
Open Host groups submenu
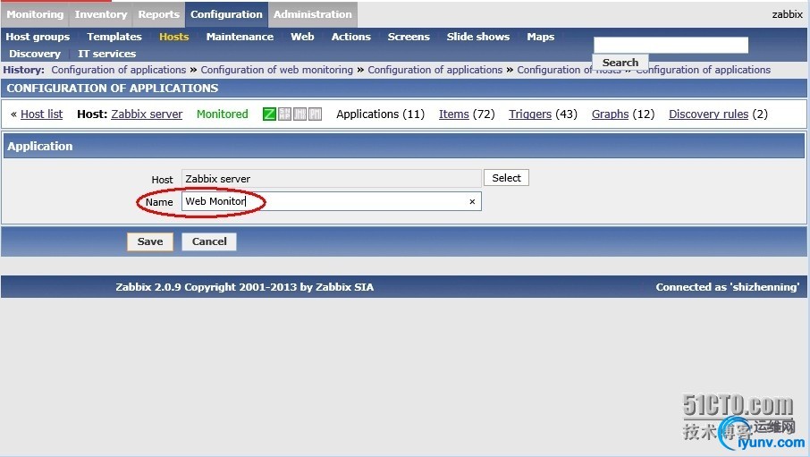click(38, 37)
